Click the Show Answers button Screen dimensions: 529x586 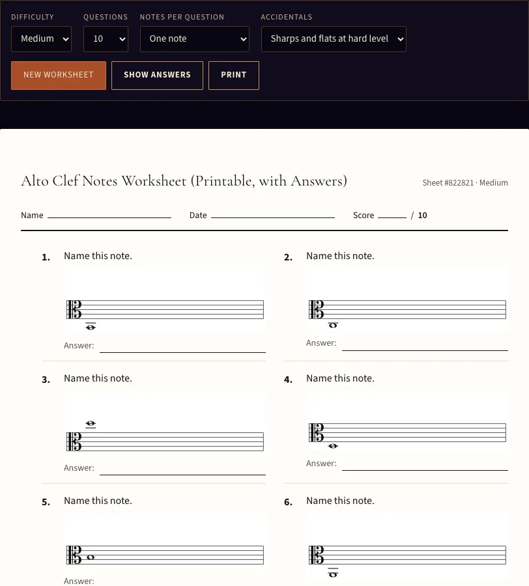(x=158, y=76)
